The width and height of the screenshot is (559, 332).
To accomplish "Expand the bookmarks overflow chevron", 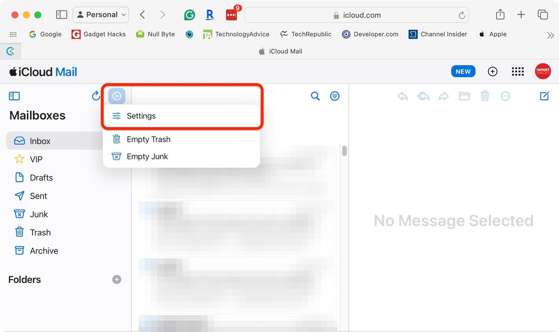I will 551,35.
